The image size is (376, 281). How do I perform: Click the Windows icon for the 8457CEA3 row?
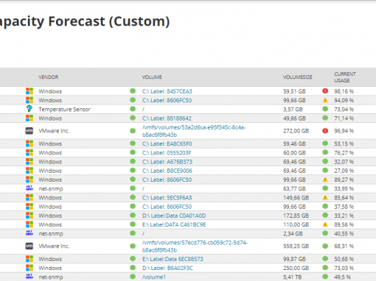(29, 91)
